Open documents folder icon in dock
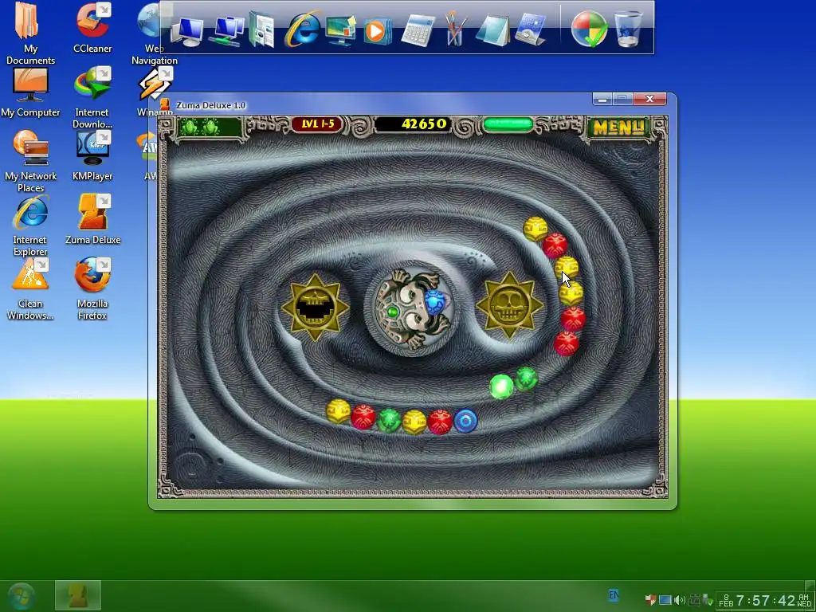 point(261,29)
